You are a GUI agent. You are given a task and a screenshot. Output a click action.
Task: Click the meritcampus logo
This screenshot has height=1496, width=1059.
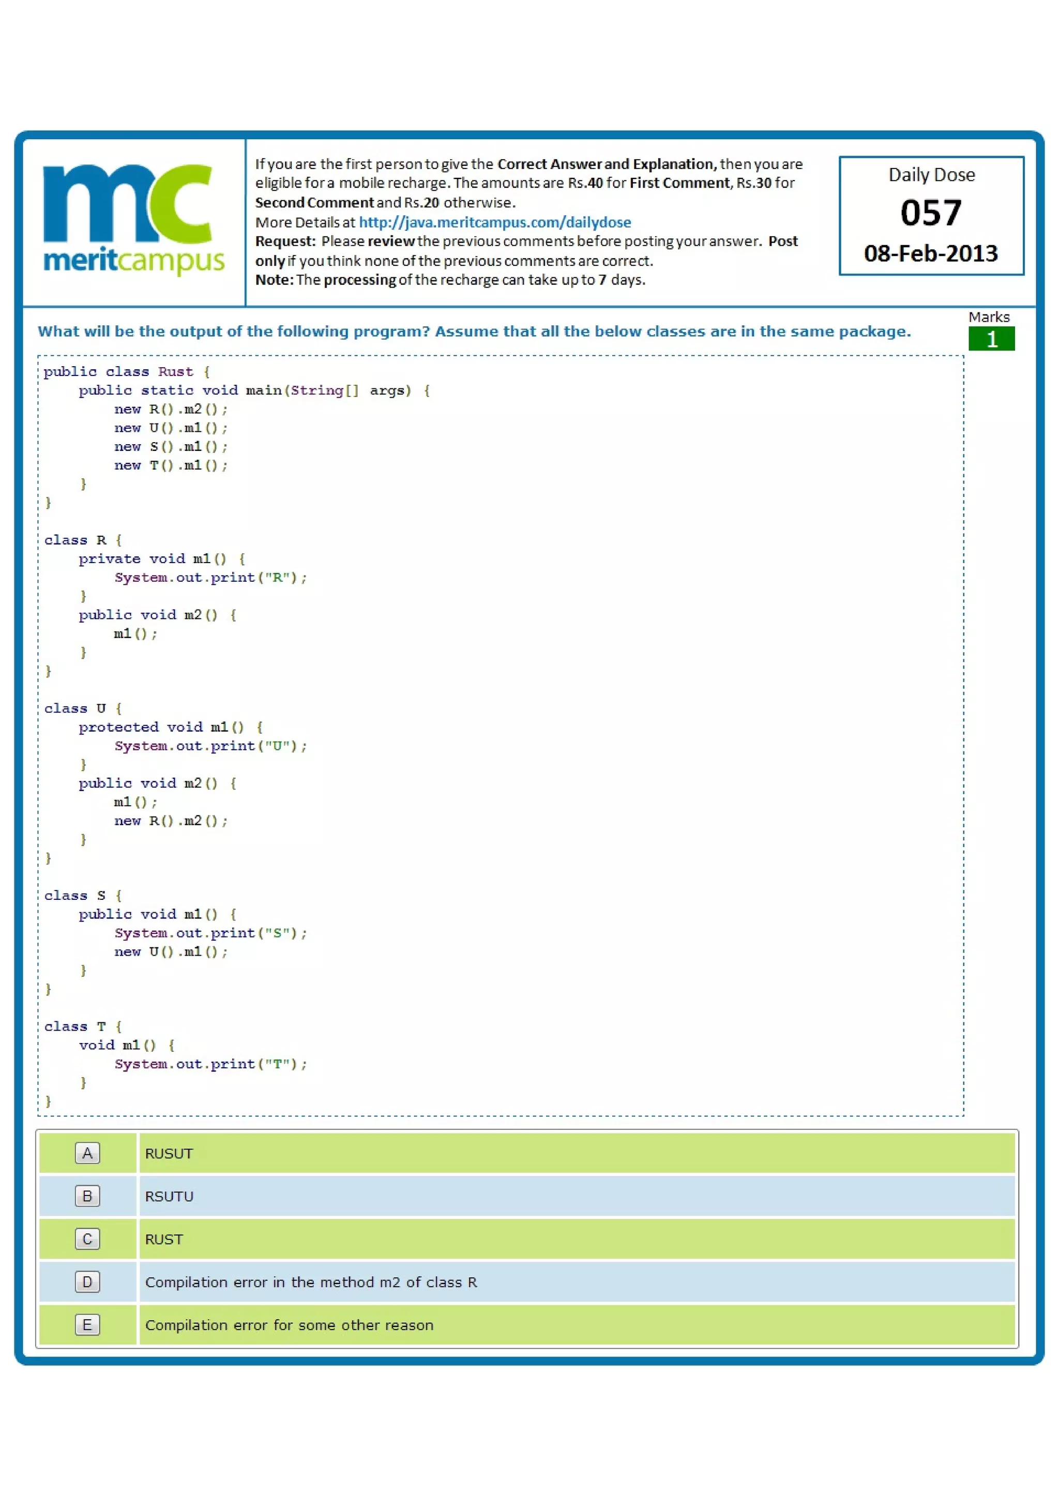134,219
